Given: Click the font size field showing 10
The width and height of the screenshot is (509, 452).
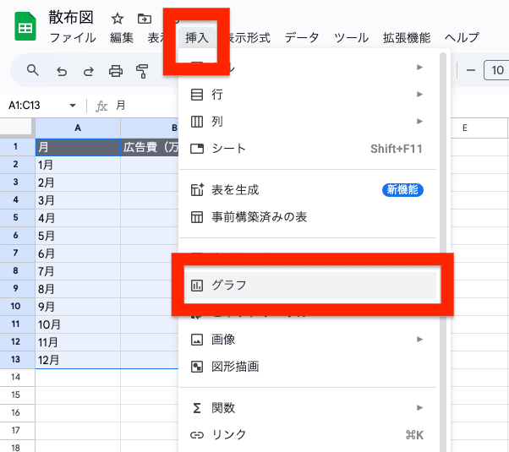Looking at the screenshot, I should [497, 71].
